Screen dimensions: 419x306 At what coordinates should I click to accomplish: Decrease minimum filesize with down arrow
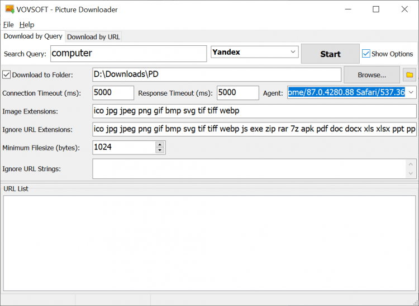160,150
